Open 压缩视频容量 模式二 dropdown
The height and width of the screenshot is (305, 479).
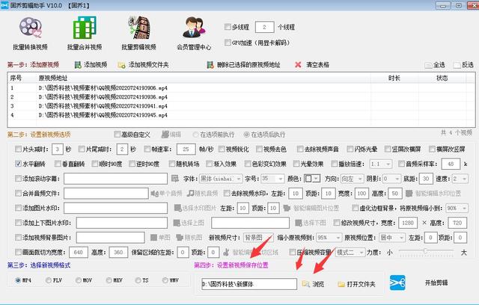pos(350,252)
